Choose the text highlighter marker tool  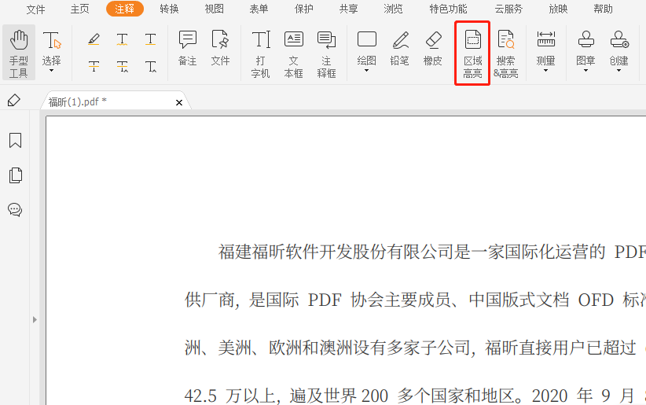pos(94,39)
